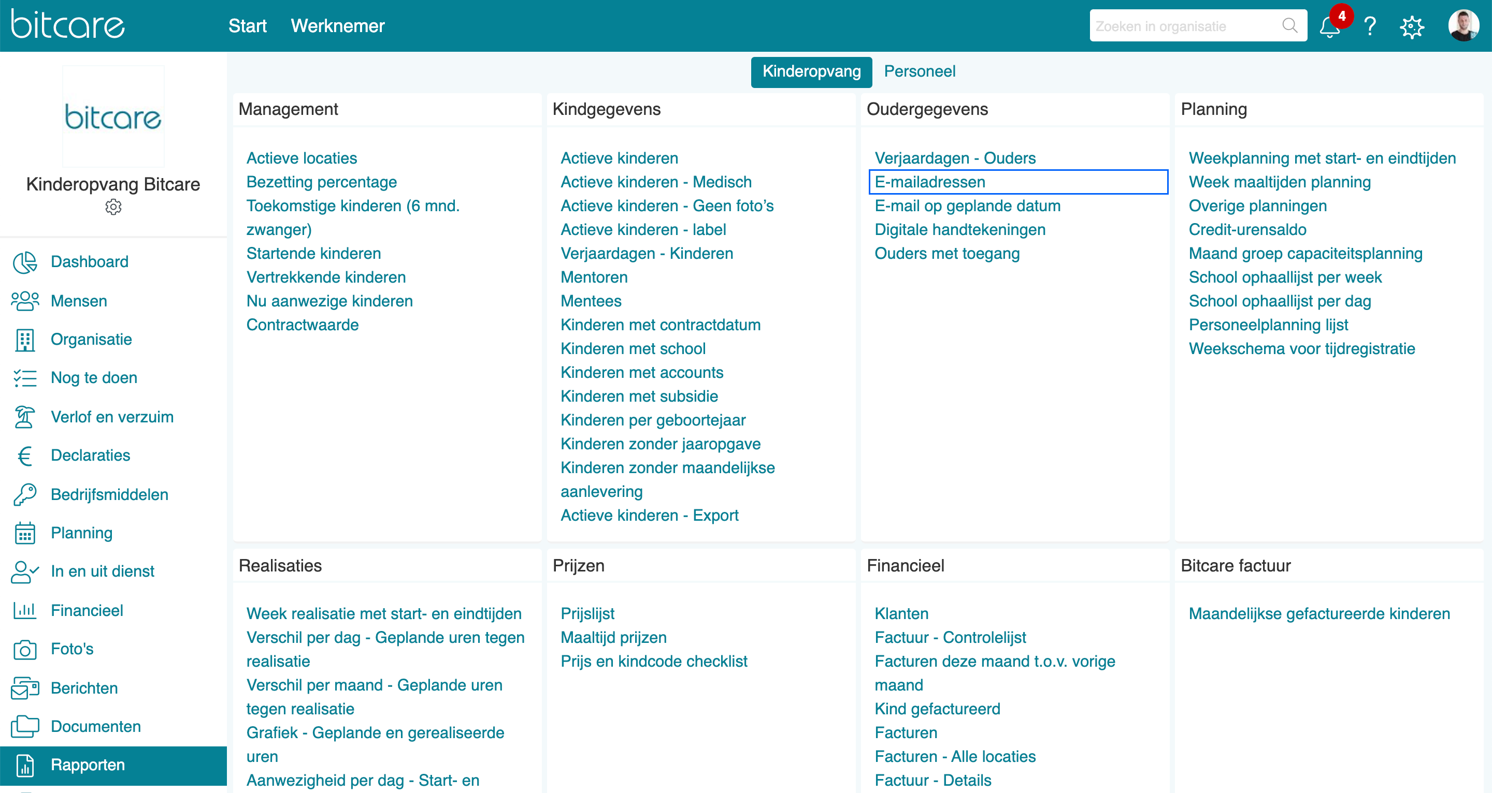
Task: Select Mensen label in the sidebar
Action: coord(79,301)
